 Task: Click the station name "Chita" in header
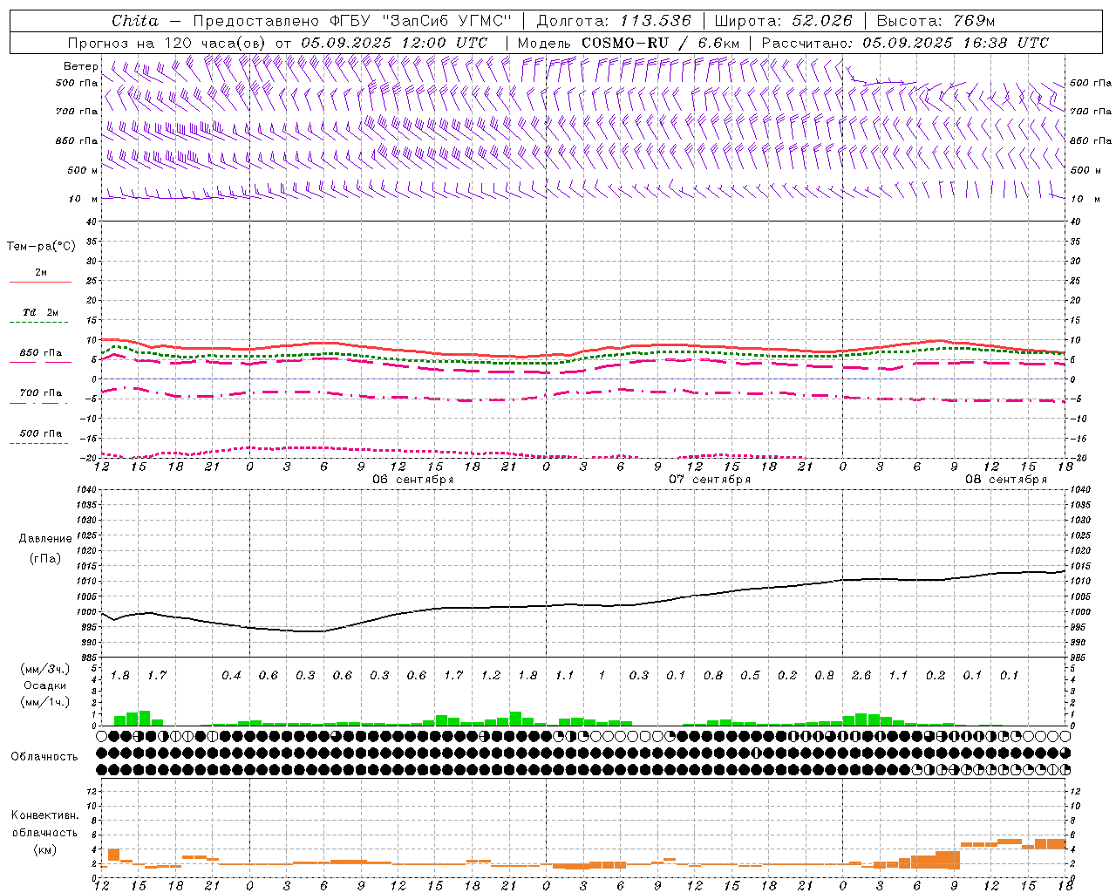tap(135, 21)
